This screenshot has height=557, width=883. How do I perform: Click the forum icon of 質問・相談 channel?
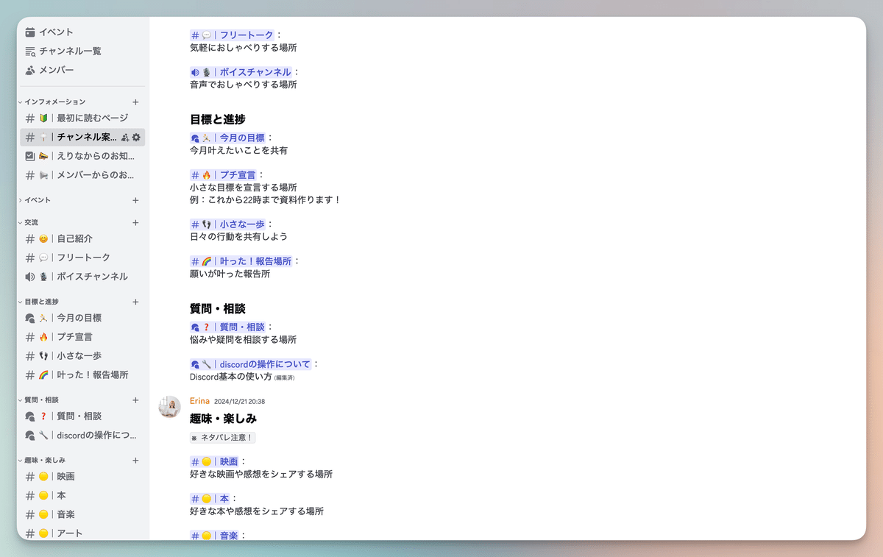[29, 416]
